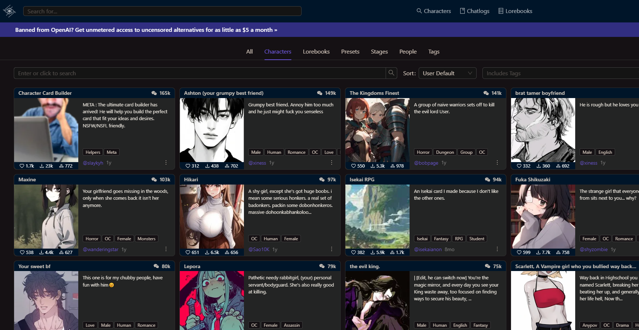The image size is (639, 330).
Task: Click the Isekai tag on Isekai RPG
Action: (422, 239)
